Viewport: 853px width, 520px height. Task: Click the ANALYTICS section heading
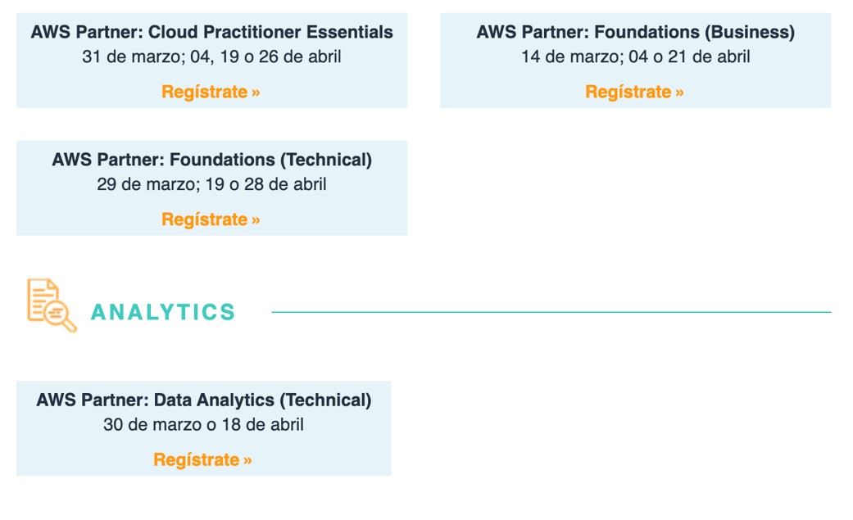(x=163, y=312)
